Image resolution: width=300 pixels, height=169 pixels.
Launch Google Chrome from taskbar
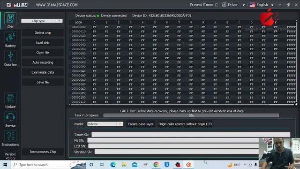pyautogui.click(x=156, y=165)
